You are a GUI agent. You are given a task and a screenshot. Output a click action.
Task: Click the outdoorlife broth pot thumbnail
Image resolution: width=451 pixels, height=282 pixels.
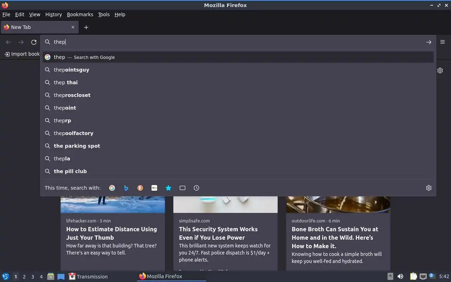(x=338, y=204)
